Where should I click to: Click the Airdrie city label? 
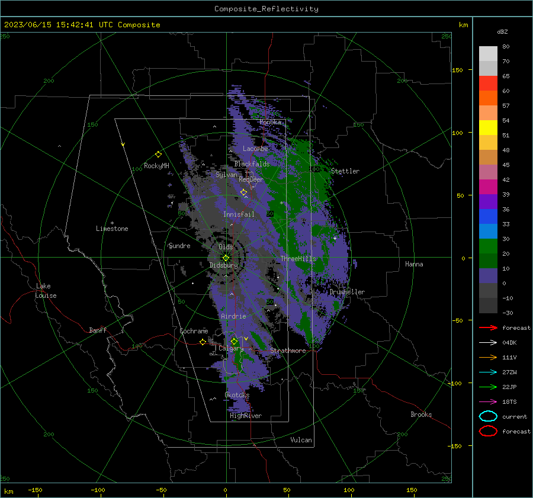233,316
